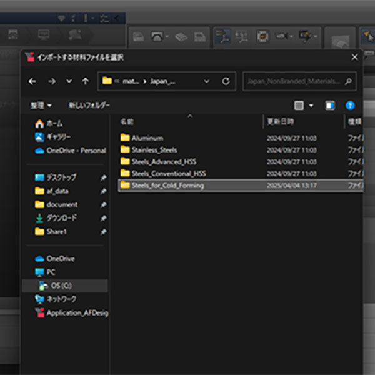Click the pin icon beside af_data

pyautogui.click(x=103, y=191)
